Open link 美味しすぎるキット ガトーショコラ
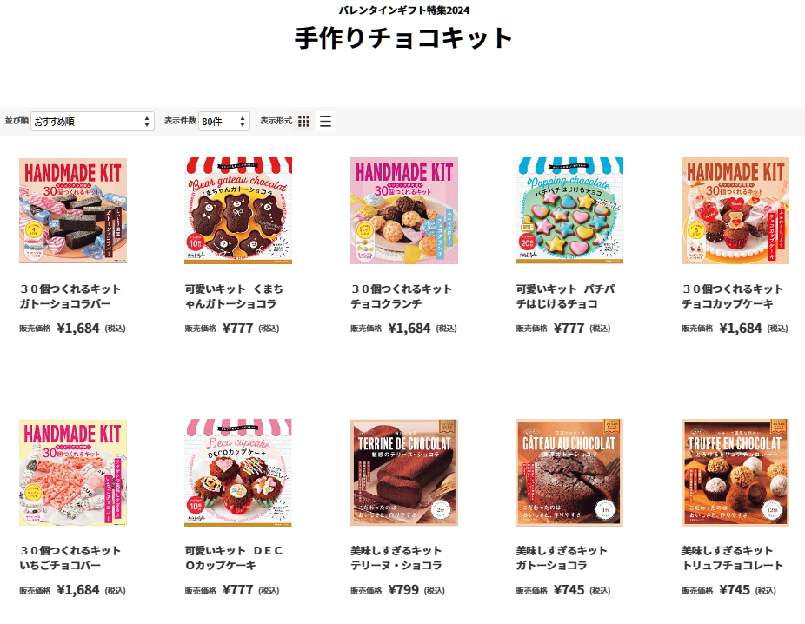 point(562,558)
